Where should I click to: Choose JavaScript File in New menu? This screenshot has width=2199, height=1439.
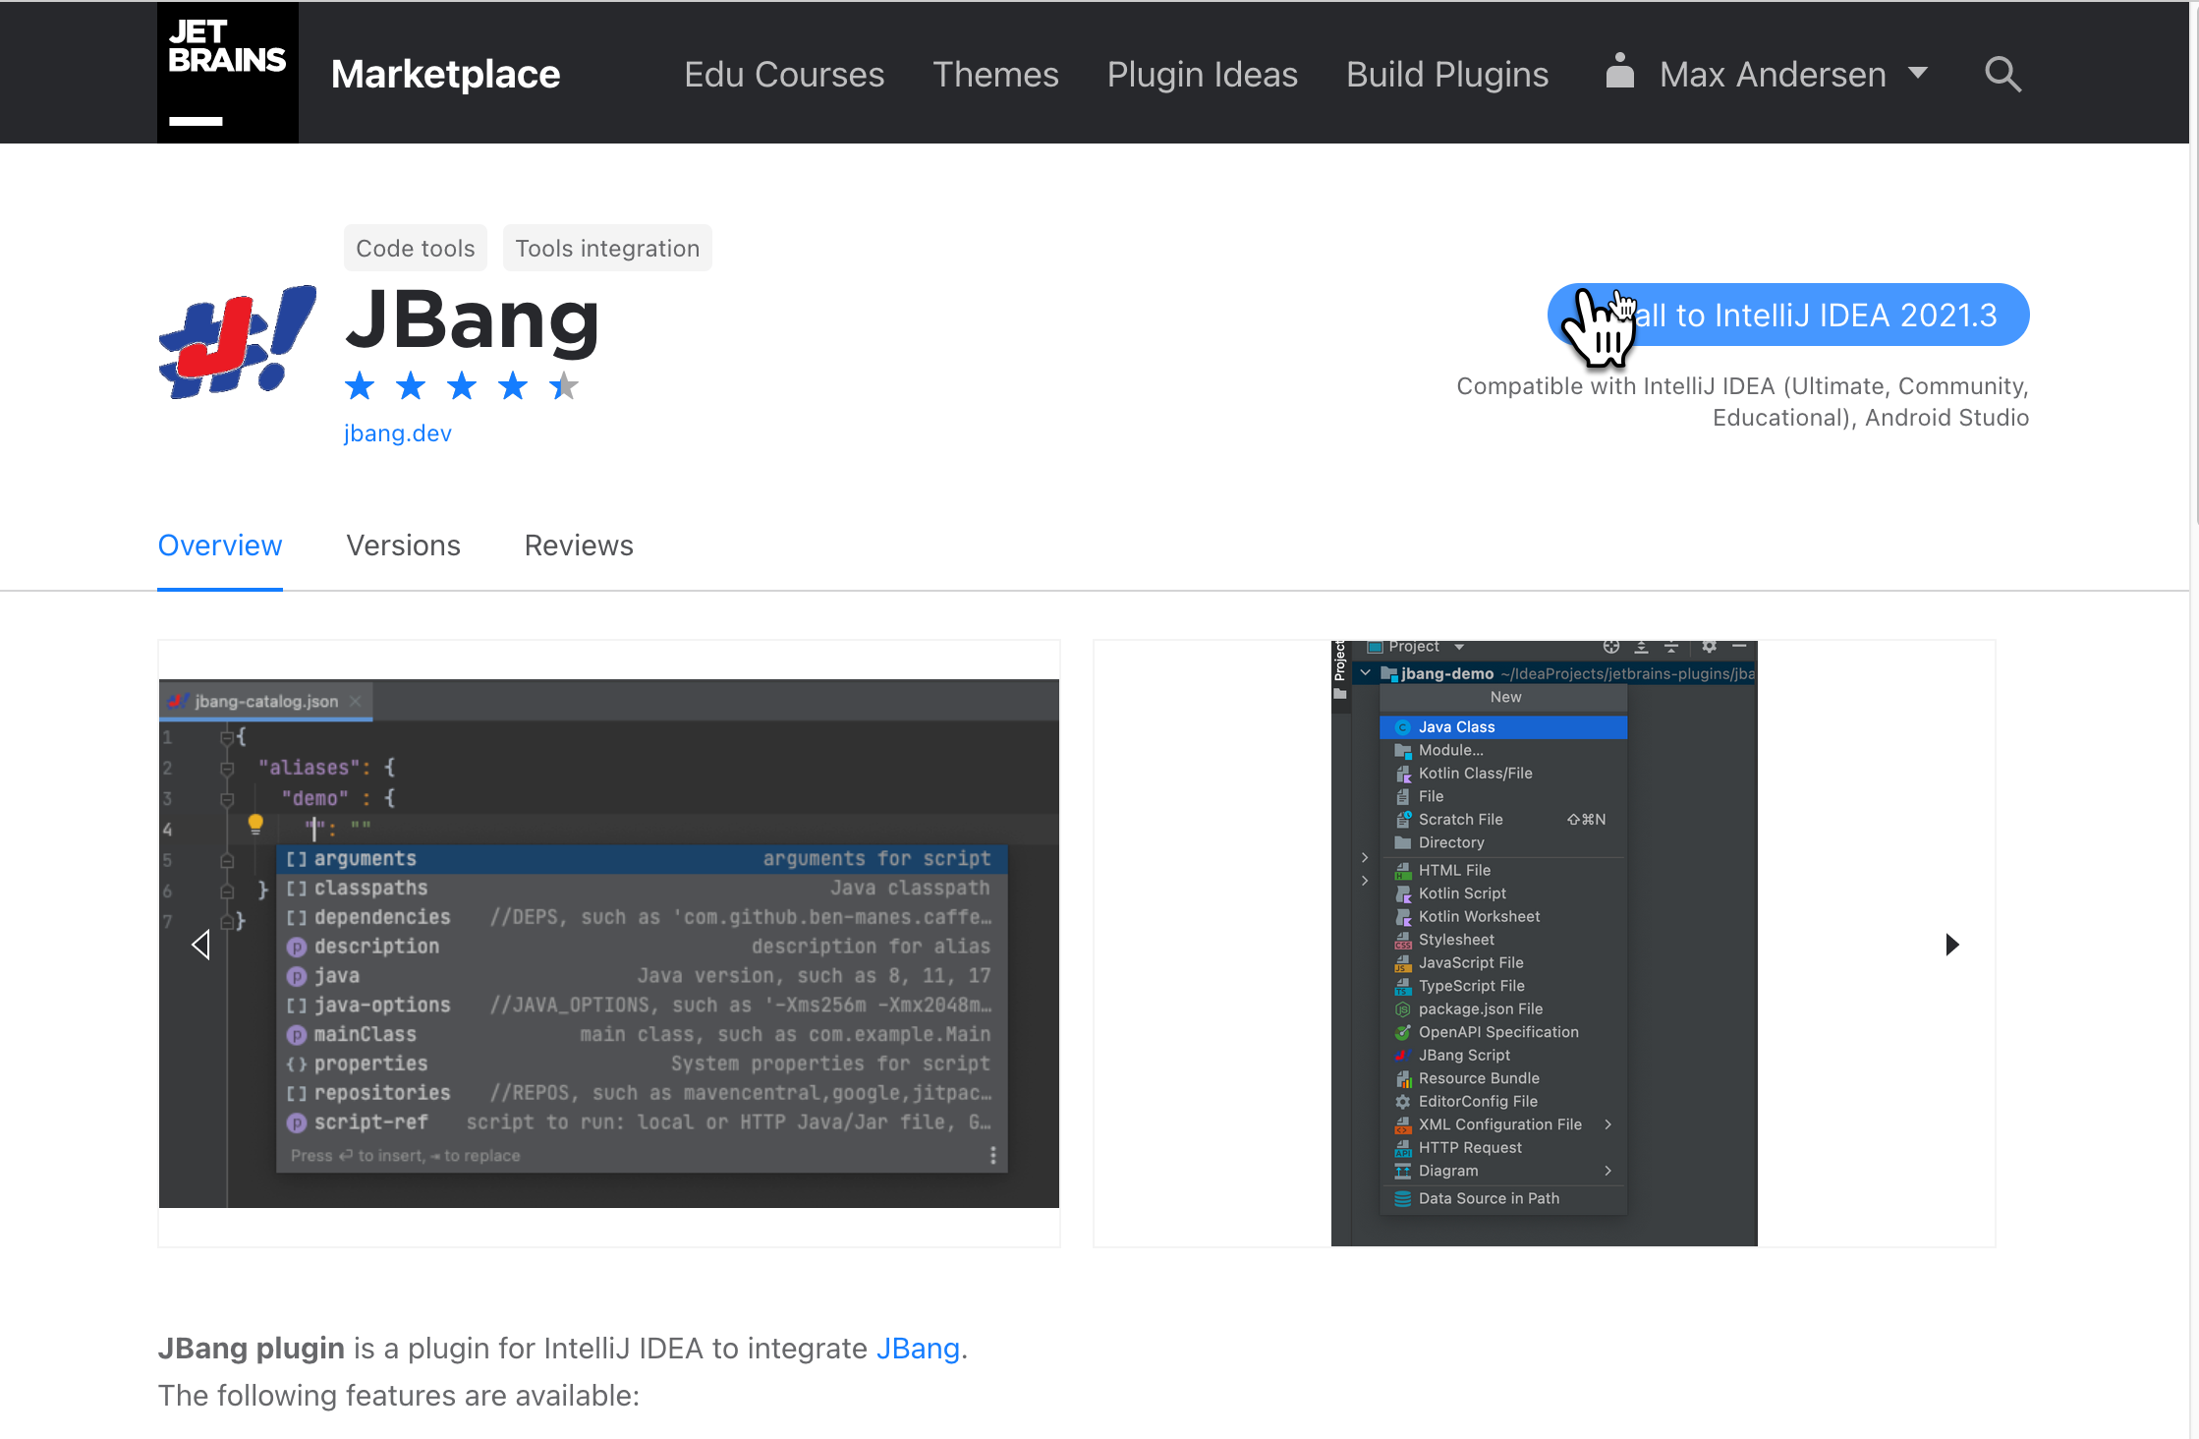(x=1503, y=962)
